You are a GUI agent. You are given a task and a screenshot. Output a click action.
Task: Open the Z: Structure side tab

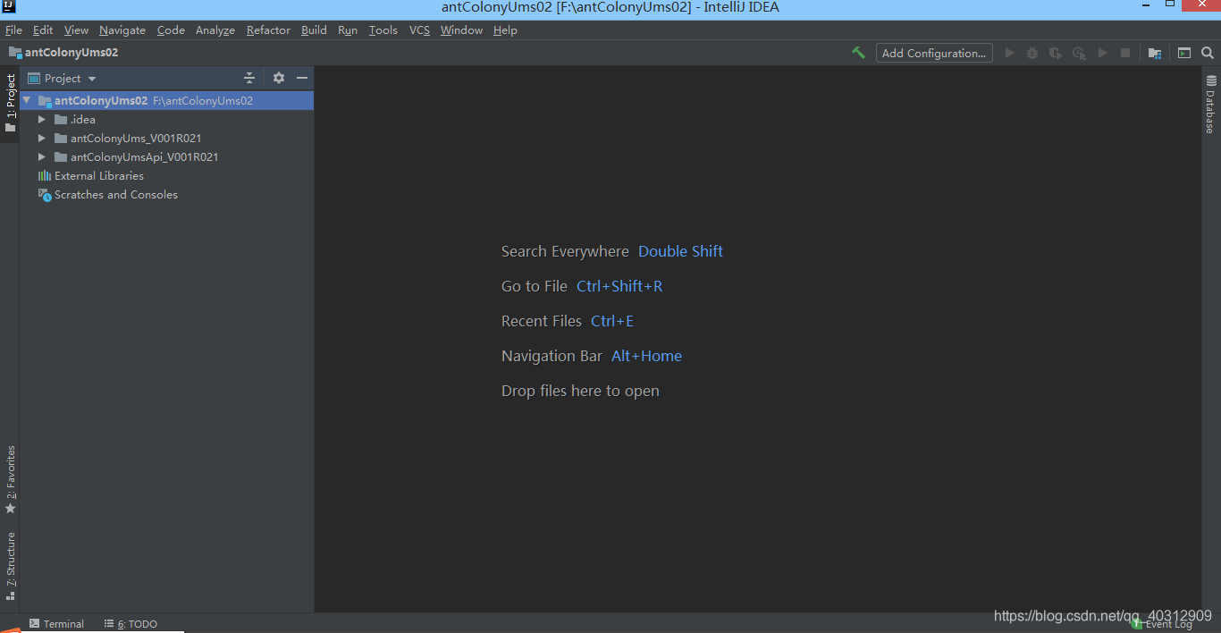[x=10, y=565]
